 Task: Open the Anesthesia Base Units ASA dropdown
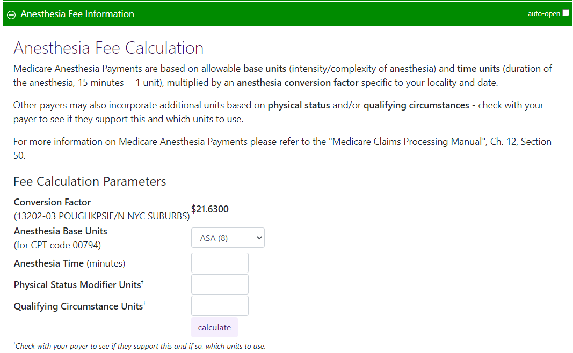[228, 238]
